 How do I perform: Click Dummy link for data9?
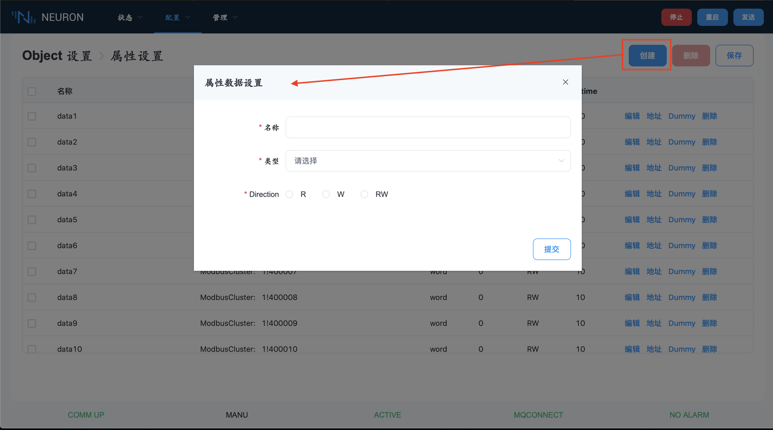[682, 323]
